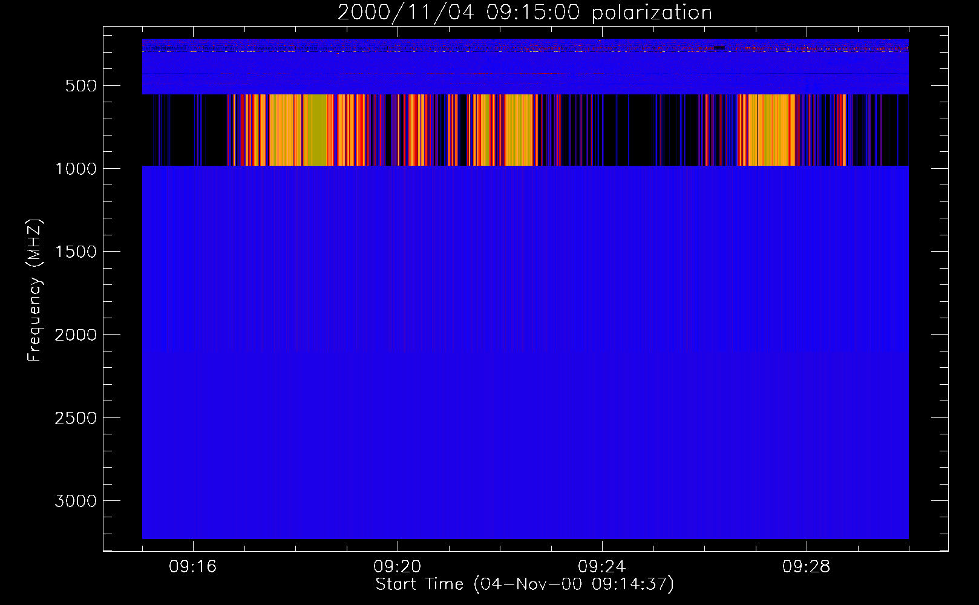Click the 09:24 time tick label
979x605 pixels.
(602, 567)
